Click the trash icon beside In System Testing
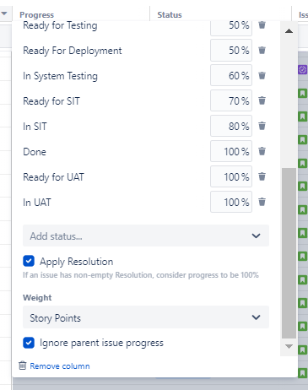The height and width of the screenshot is (390, 308). pyautogui.click(x=262, y=75)
